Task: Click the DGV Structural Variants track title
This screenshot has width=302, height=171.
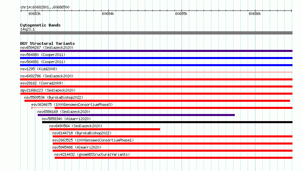Action: [48, 43]
